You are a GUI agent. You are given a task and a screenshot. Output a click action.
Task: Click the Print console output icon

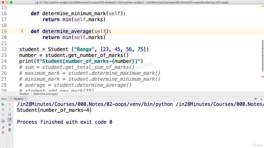click(10, 125)
